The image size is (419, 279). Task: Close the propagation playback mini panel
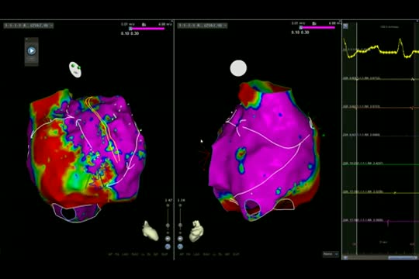(x=26, y=40)
